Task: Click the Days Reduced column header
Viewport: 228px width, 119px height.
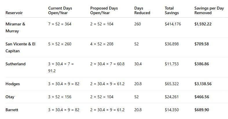Action: pos(142,10)
